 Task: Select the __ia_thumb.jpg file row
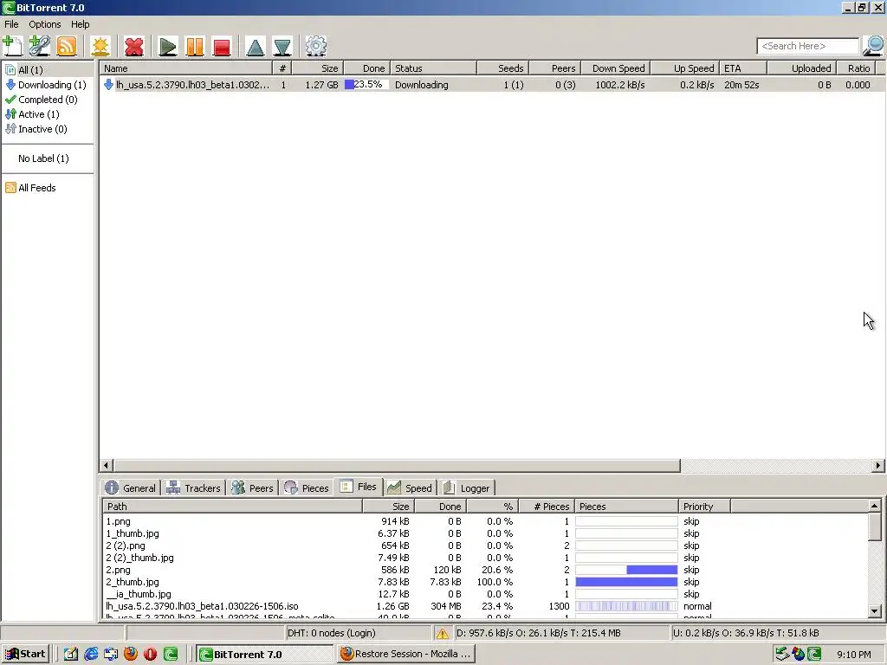(485, 594)
